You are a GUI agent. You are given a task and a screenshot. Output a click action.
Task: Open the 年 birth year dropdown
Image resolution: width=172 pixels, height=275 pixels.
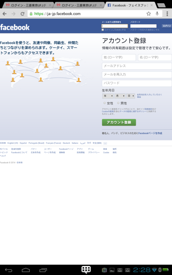coord(108,96)
